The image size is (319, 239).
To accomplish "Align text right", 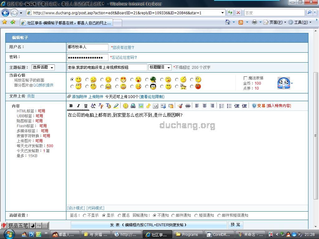I will [212, 106].
